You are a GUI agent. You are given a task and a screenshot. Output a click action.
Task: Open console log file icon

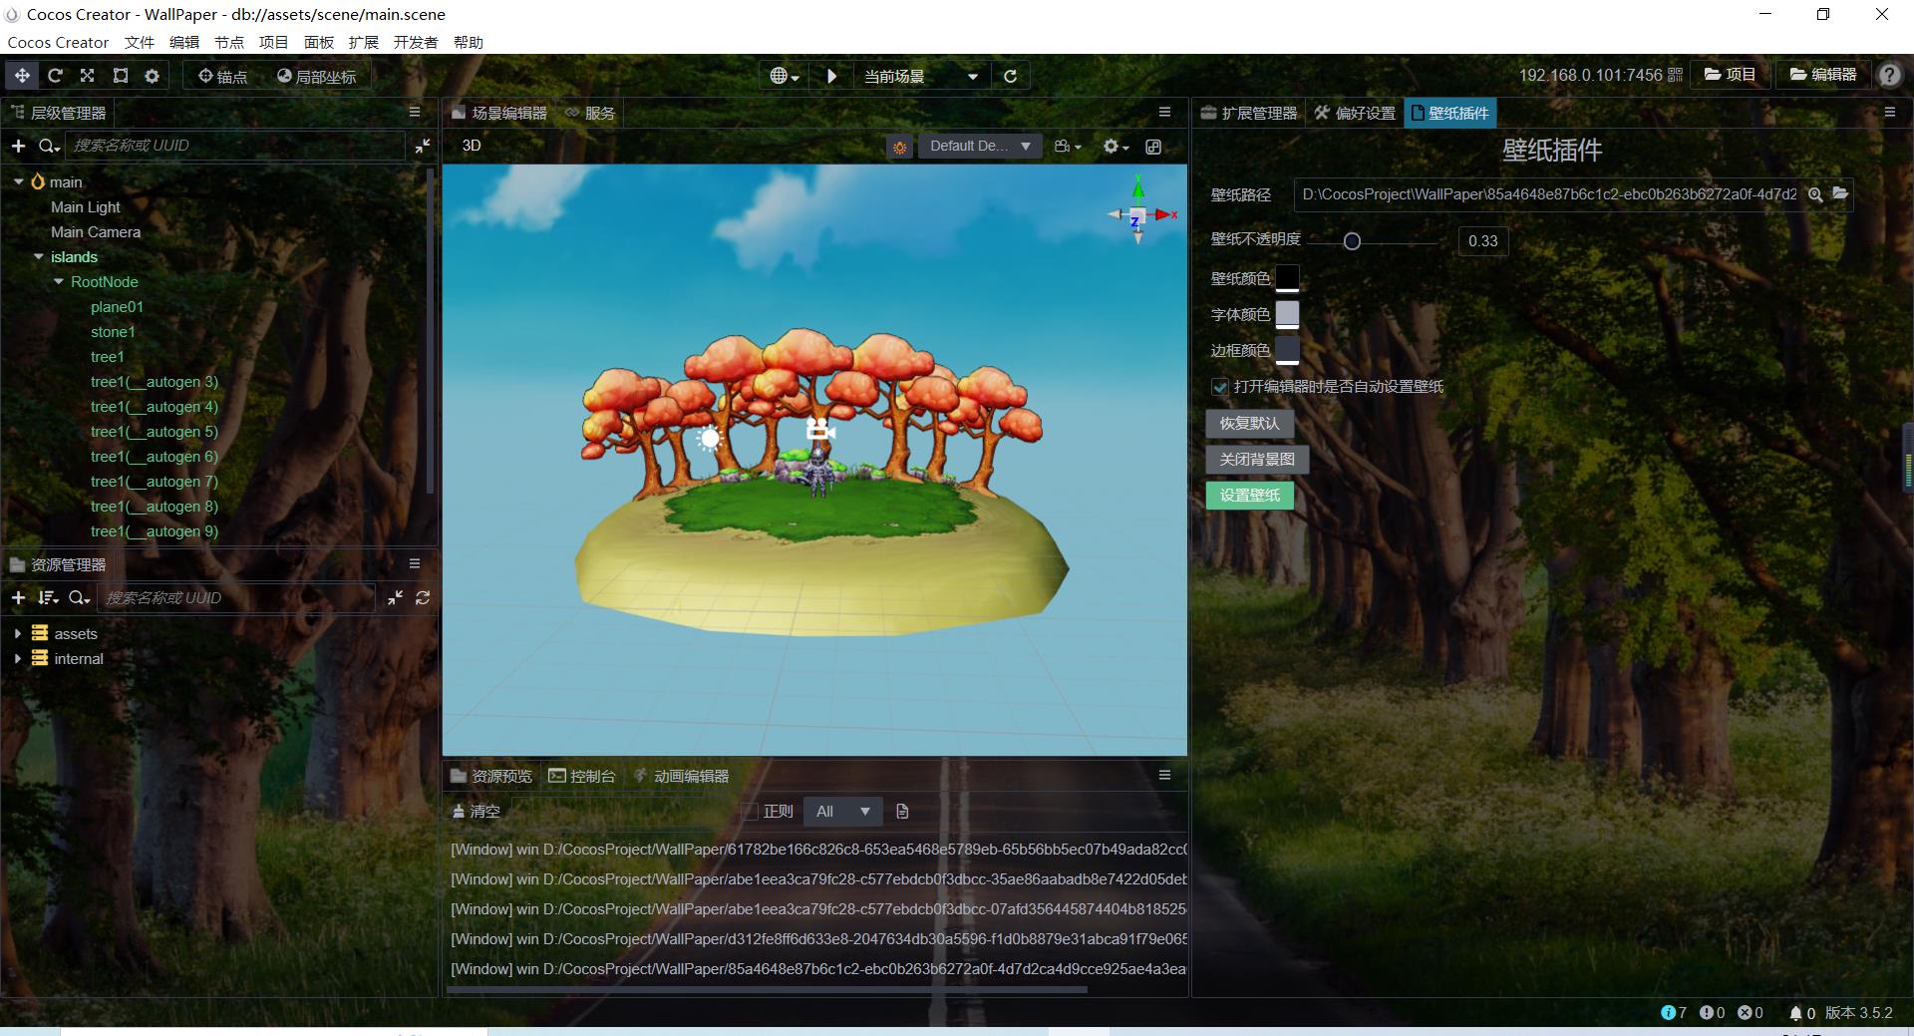[902, 812]
